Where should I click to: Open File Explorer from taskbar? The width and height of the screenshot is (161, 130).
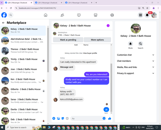(44, 127)
